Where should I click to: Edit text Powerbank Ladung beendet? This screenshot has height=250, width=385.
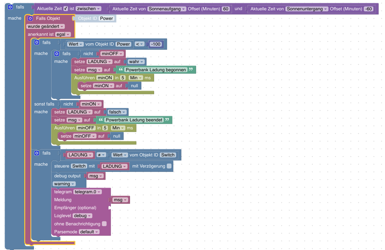tap(134, 120)
